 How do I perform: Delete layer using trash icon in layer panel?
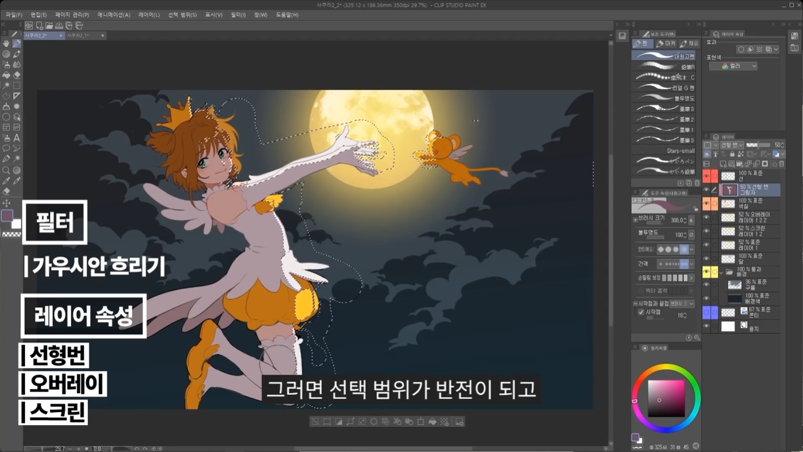pyautogui.click(x=782, y=164)
